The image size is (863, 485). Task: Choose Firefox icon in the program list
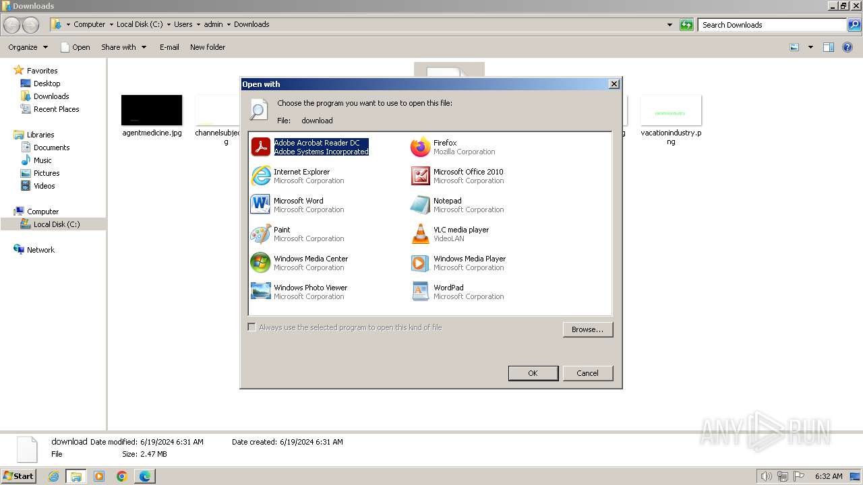coord(420,147)
